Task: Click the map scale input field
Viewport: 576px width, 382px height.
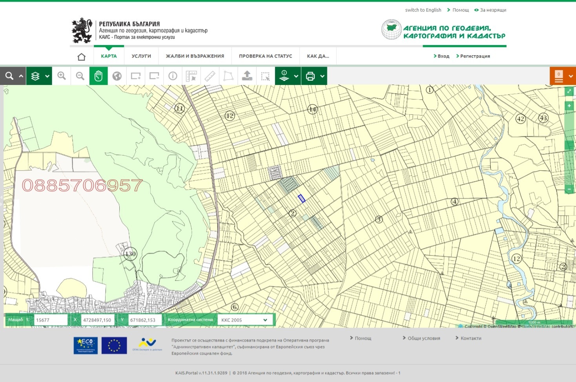Action: (x=51, y=320)
